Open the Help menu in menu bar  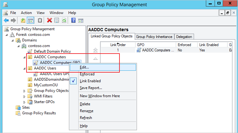72,13
